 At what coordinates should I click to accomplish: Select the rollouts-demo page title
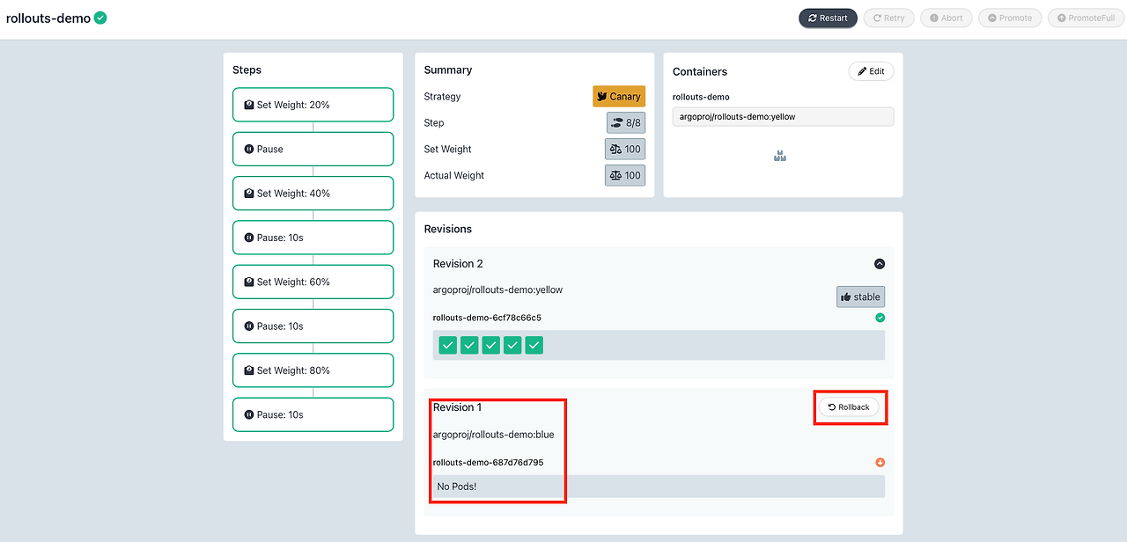(48, 18)
